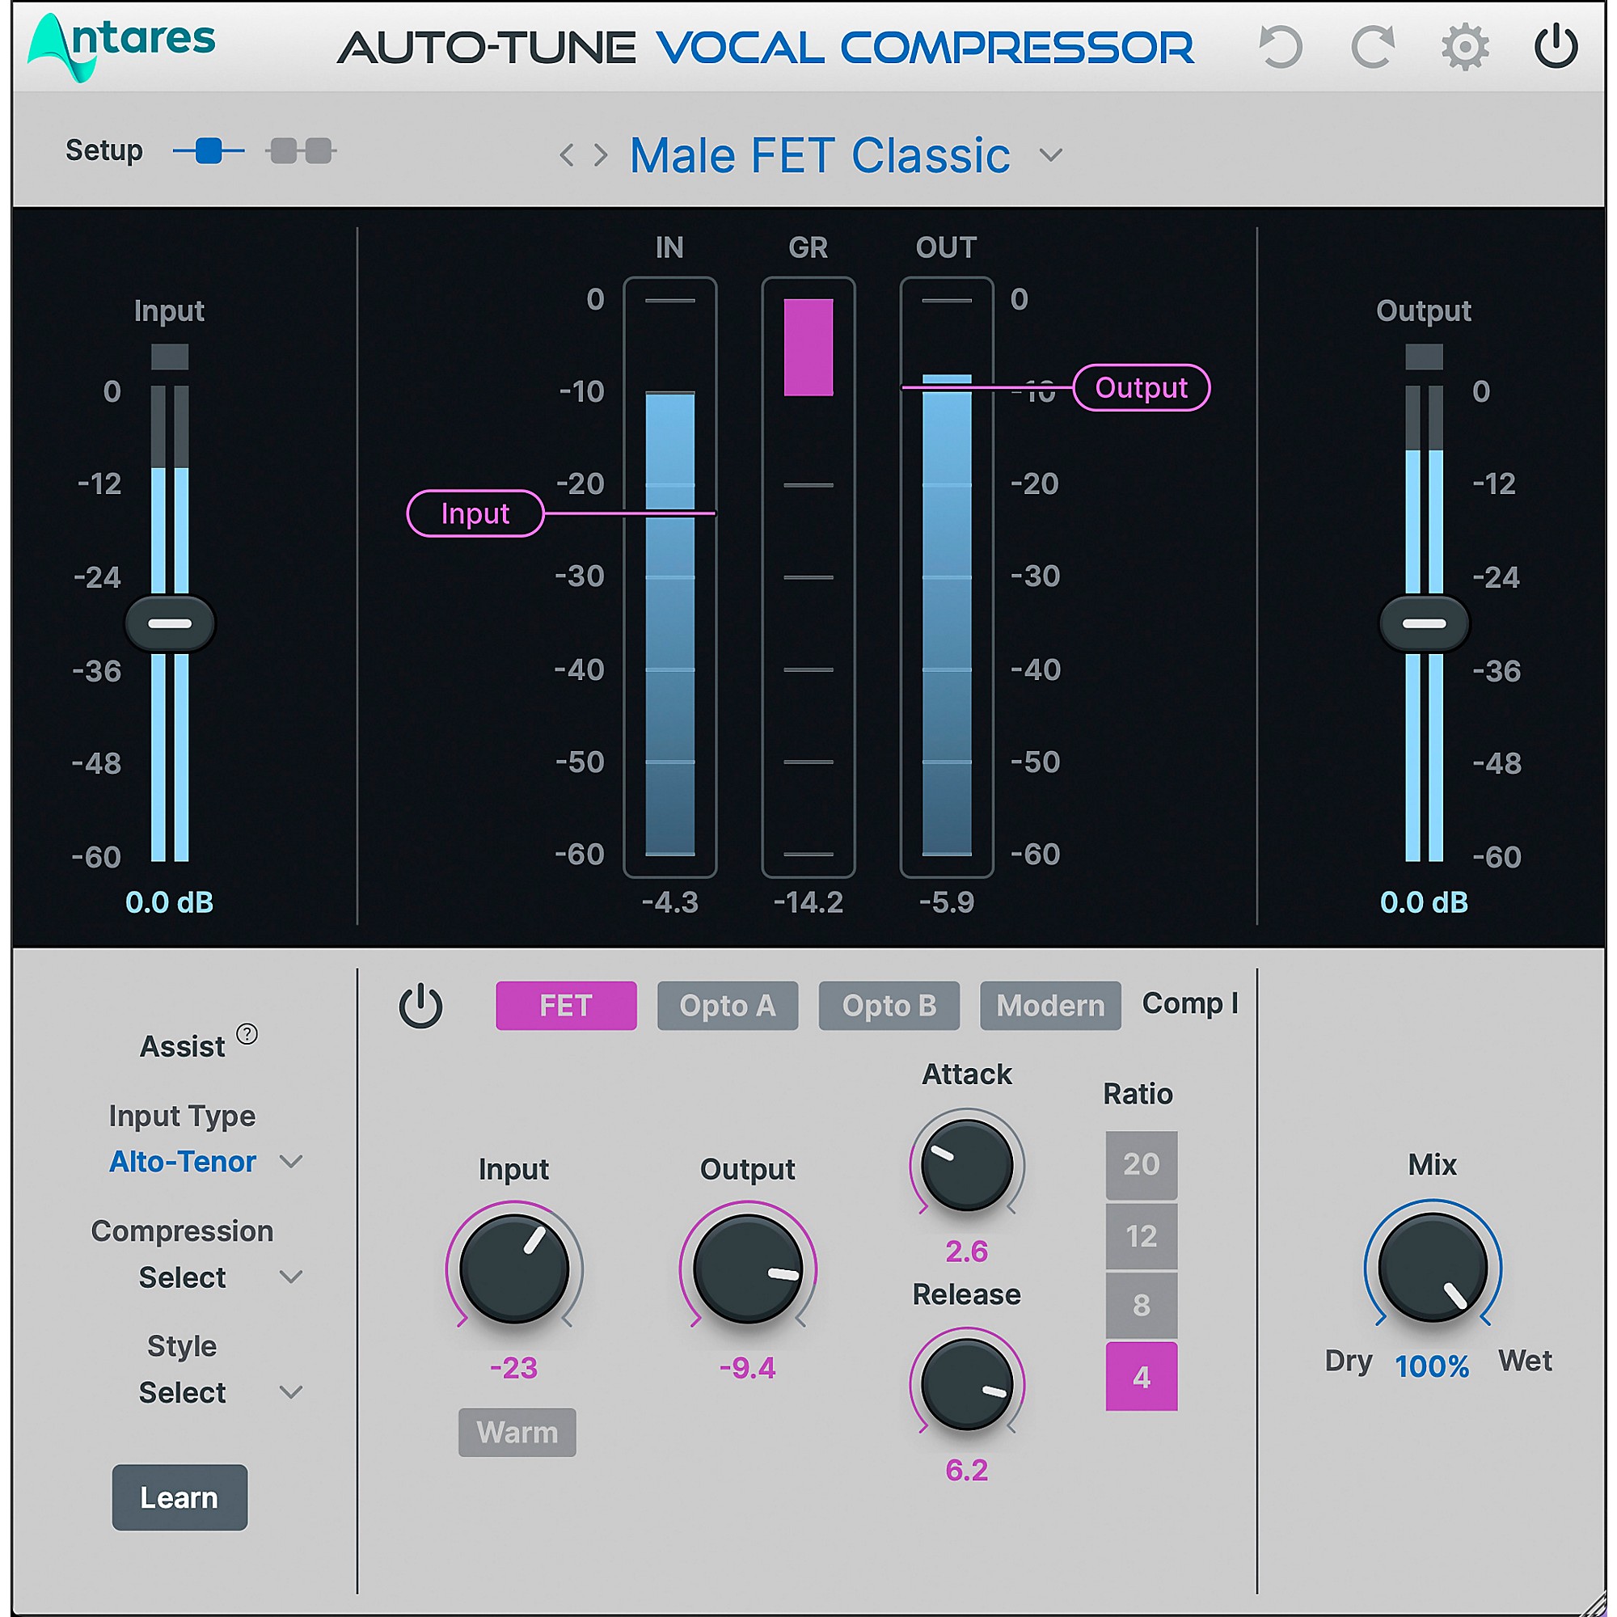Click the Mix value 100%

(1432, 1366)
